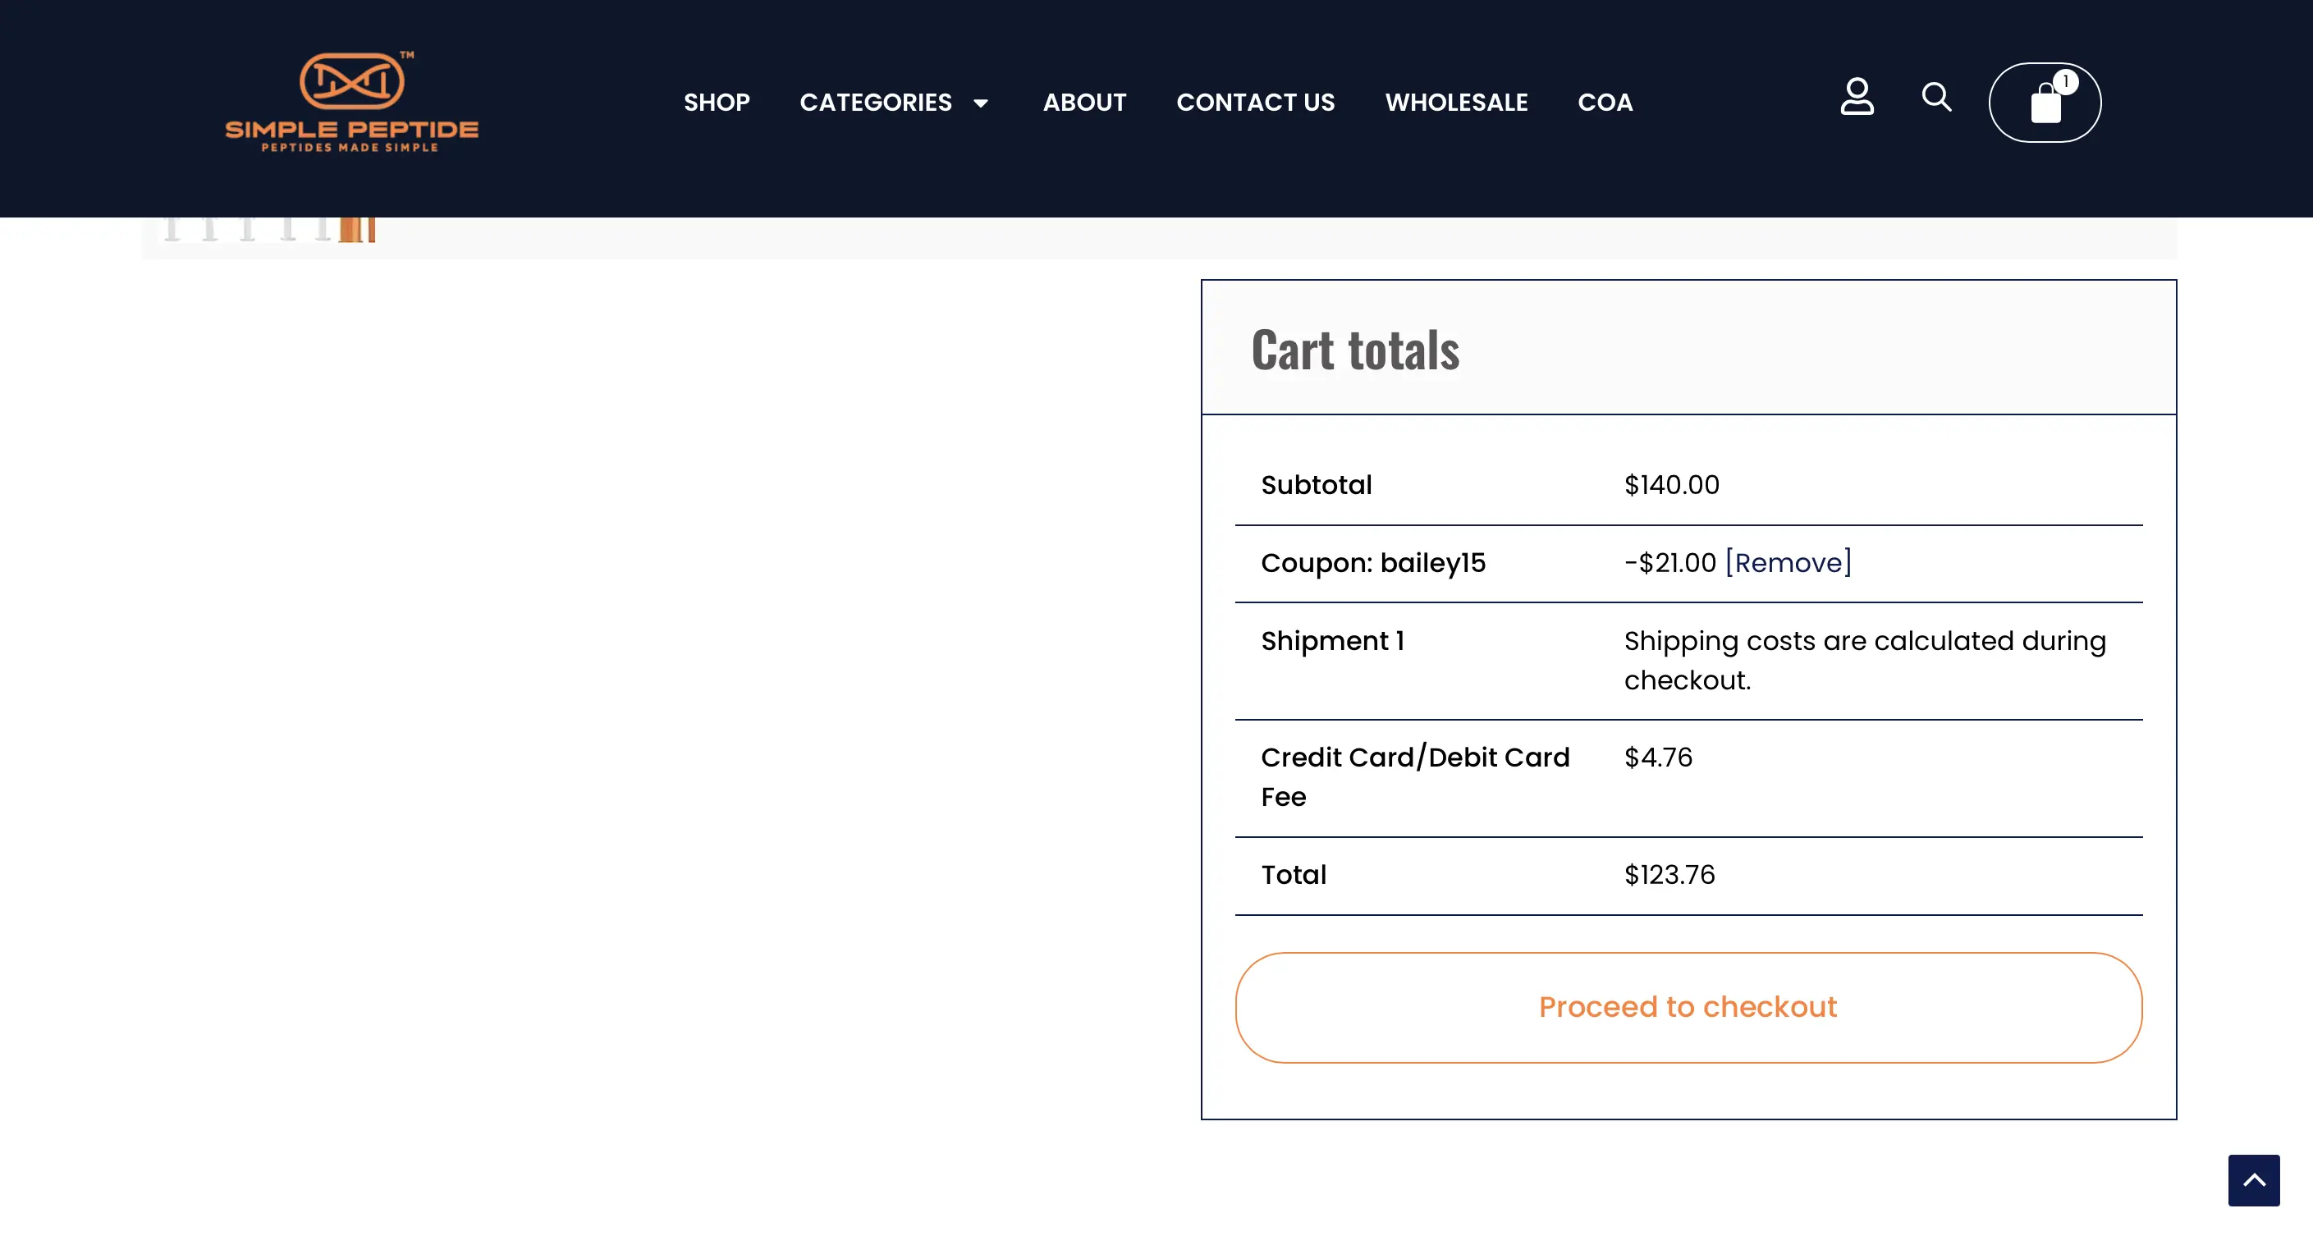Click the partially visible product thumbnail

tap(269, 231)
